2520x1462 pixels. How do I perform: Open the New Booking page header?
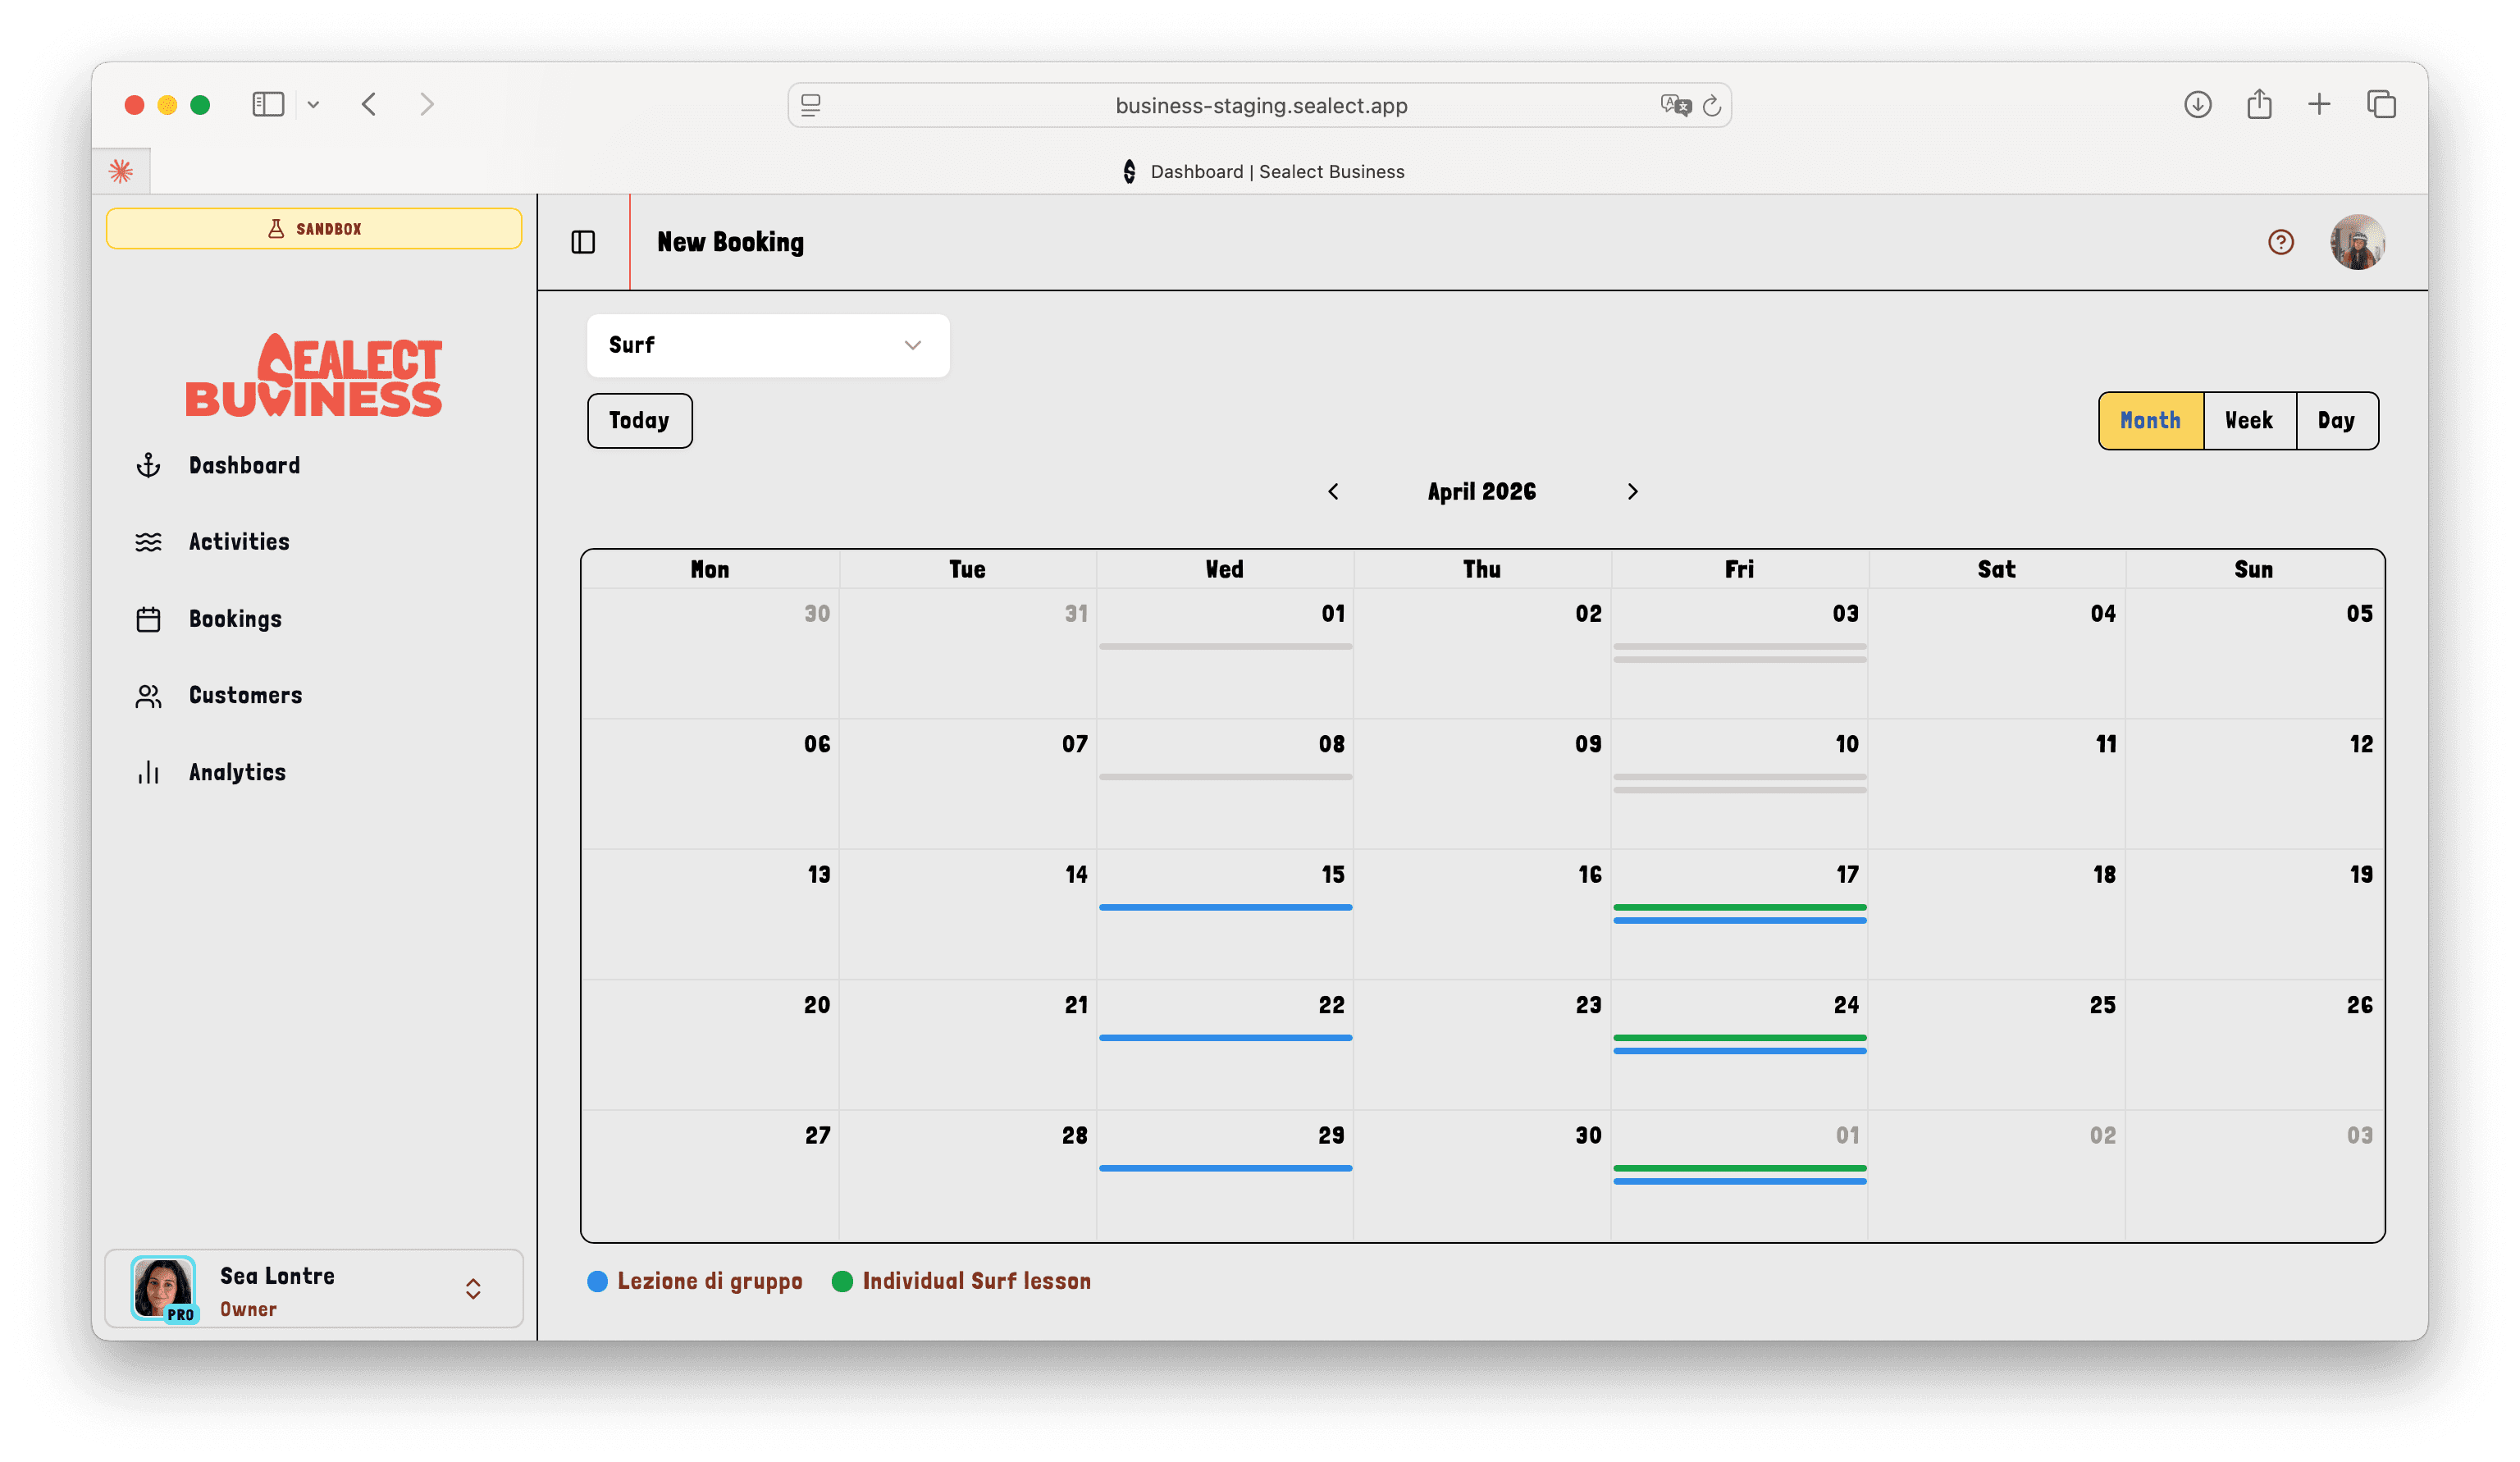pyautogui.click(x=730, y=241)
